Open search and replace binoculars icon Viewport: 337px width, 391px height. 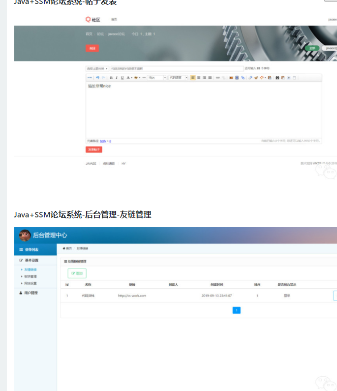point(277,78)
